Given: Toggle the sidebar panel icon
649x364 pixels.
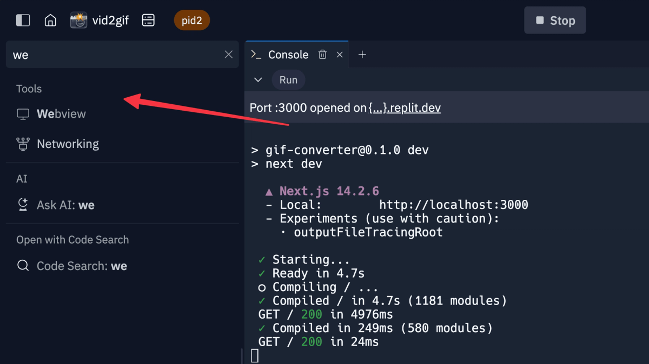Looking at the screenshot, I should pos(22,20).
